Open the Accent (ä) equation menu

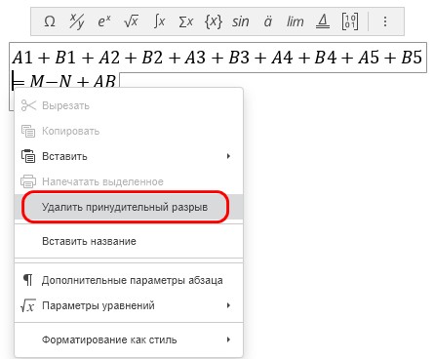point(267,21)
